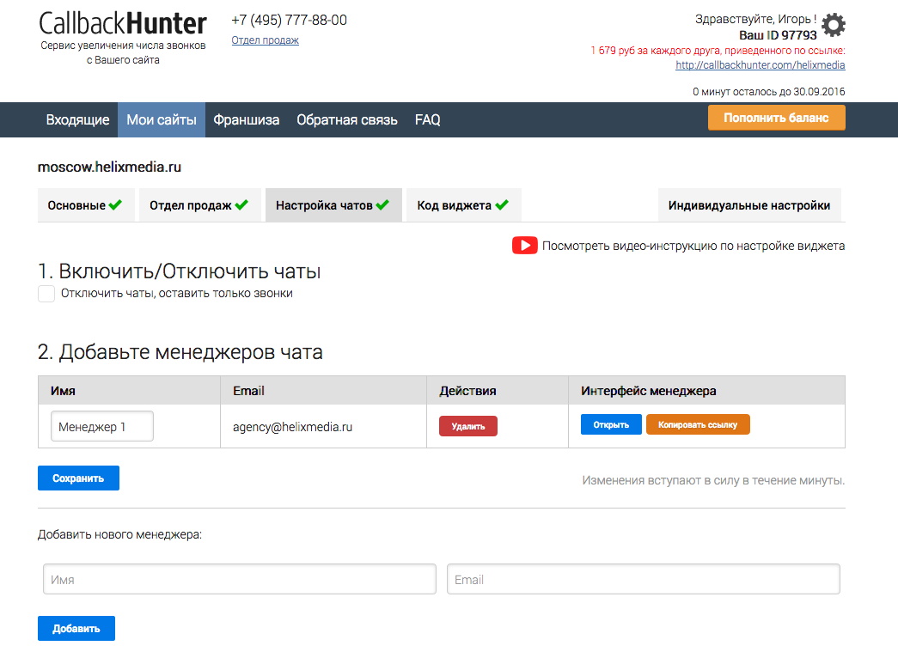The height and width of the screenshot is (664, 898).
Task: Click the remaining minutes balance text
Action: (768, 92)
